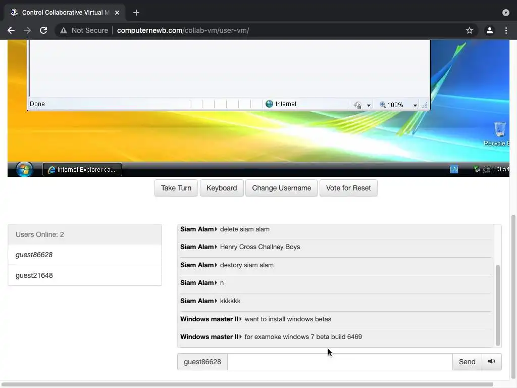Go back with the browser back arrow
Screen dimensions: 517x388
tap(11, 30)
